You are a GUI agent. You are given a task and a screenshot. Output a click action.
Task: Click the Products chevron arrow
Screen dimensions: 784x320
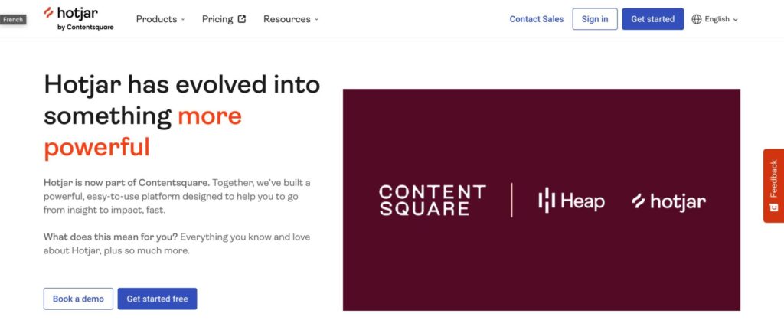click(x=183, y=19)
